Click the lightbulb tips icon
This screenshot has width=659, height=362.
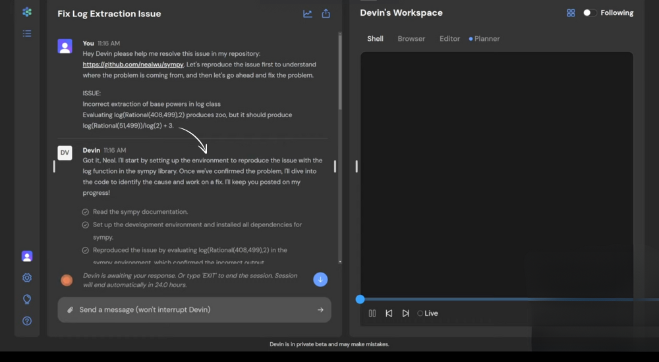[27, 299]
